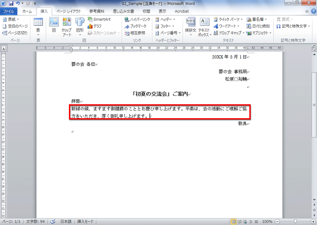317x225 pixels.
Task: Open the ファイル file tab
Action: pos(8,11)
